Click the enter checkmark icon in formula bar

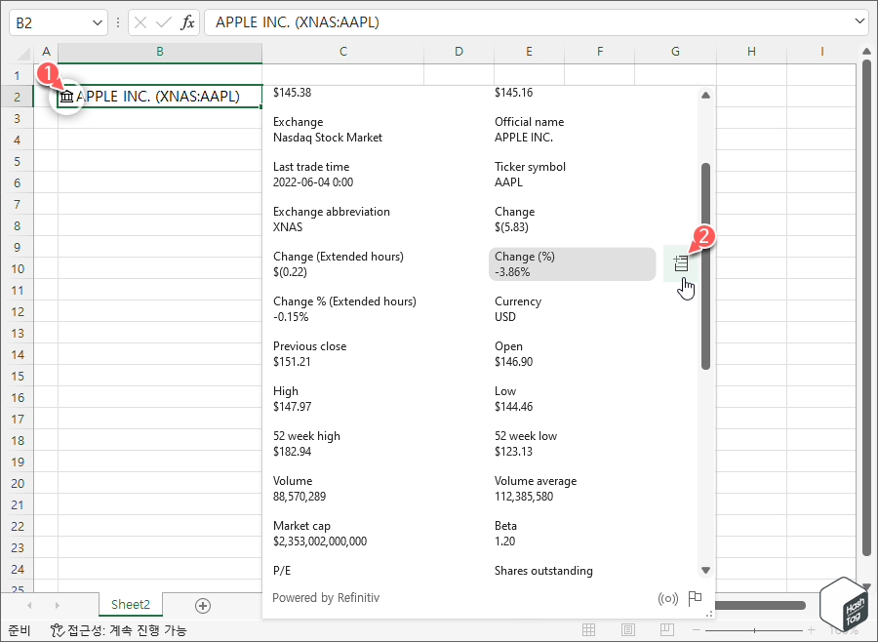(x=164, y=22)
